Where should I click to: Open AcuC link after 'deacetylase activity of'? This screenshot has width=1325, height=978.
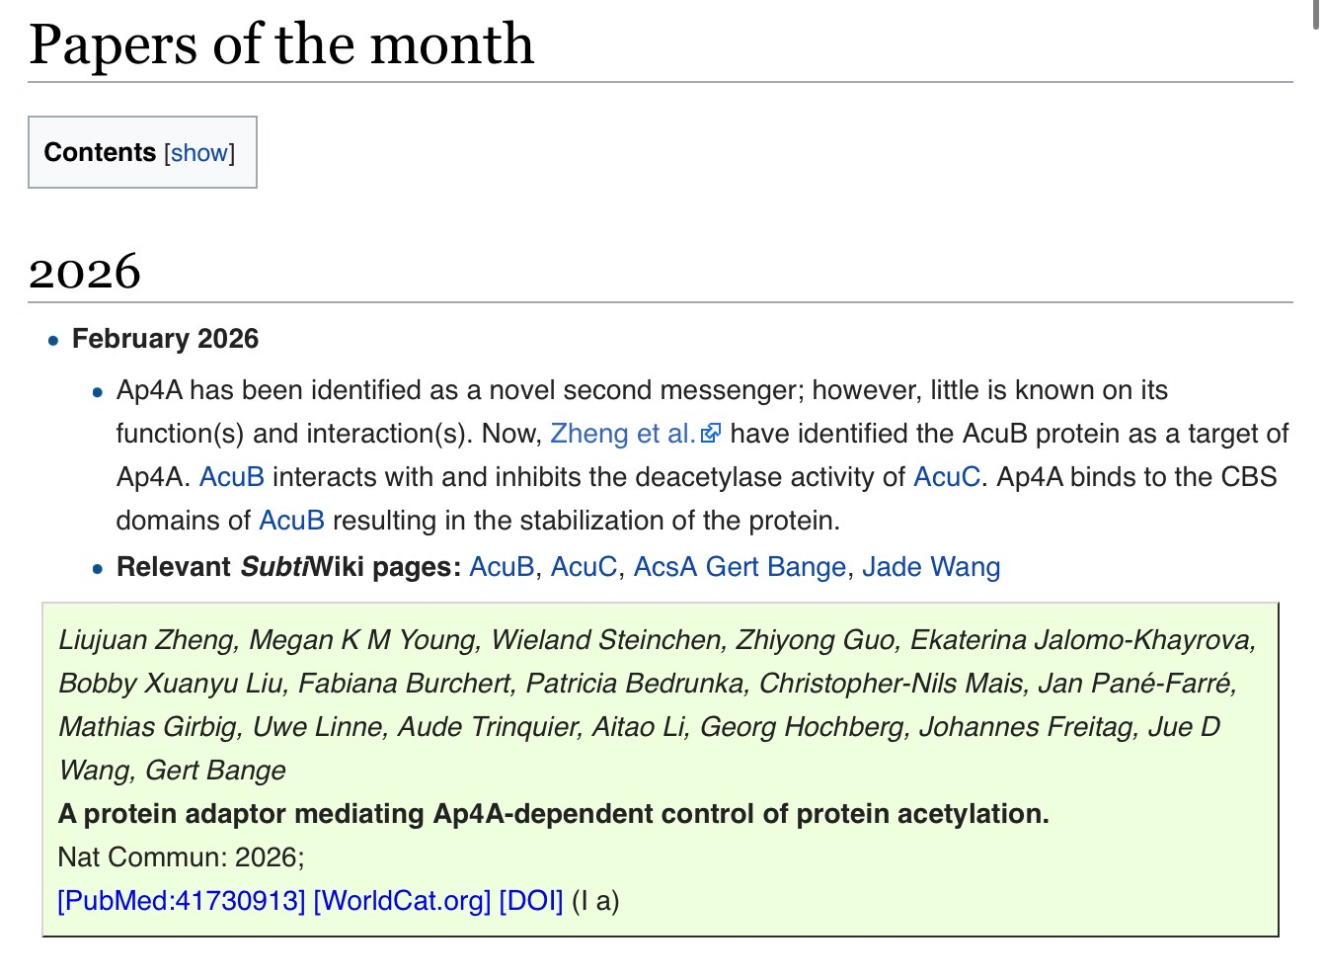946,477
